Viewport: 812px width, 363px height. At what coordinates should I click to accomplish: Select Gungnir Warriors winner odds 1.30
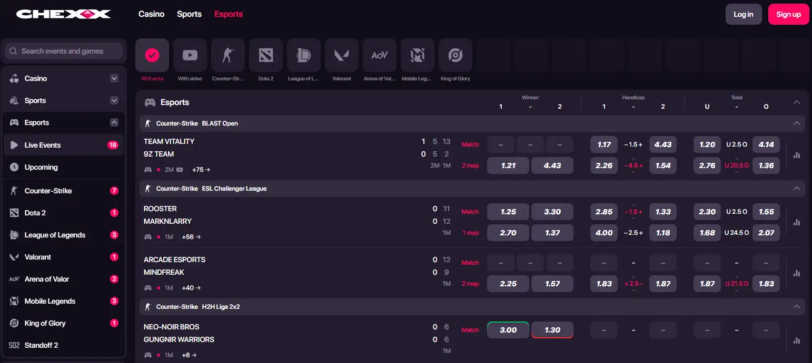pyautogui.click(x=552, y=330)
